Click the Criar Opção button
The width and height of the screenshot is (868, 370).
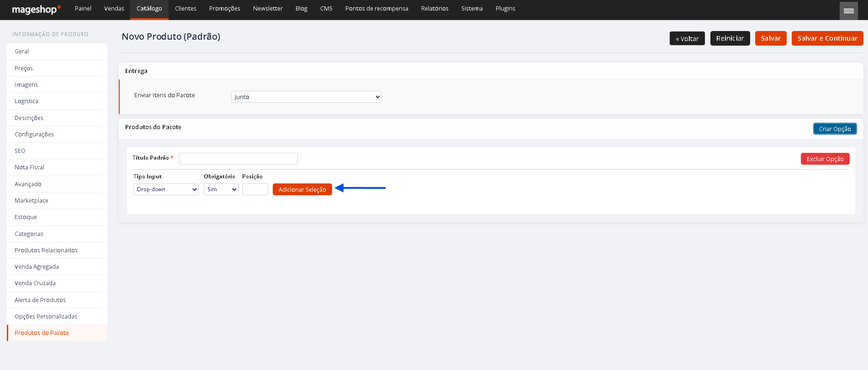835,129
